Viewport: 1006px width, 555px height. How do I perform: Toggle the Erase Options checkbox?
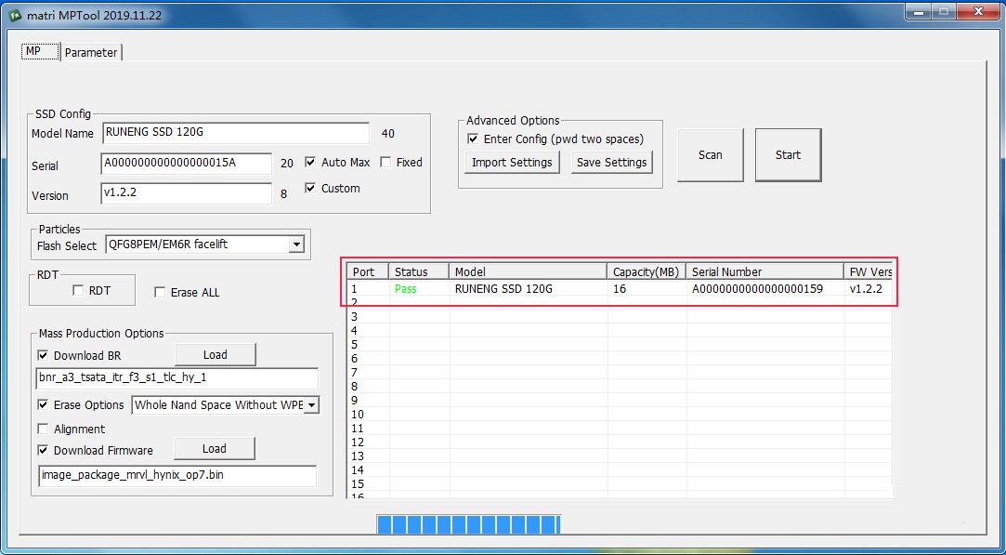[x=43, y=404]
